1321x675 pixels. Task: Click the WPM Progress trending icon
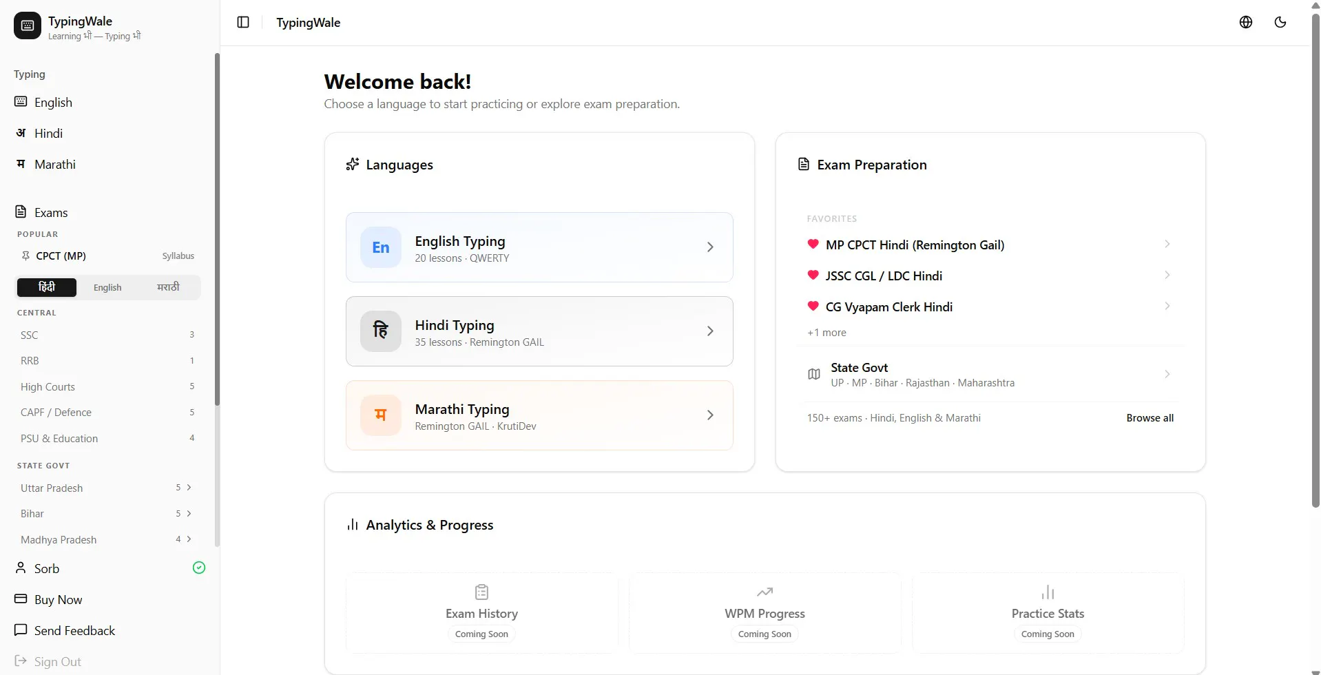tap(764, 592)
